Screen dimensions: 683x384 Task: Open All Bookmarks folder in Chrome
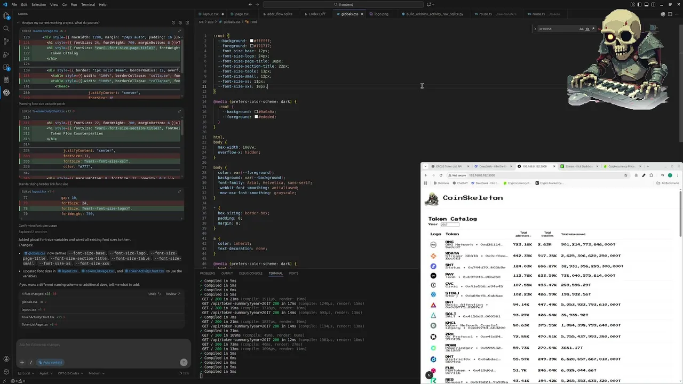coord(668,183)
